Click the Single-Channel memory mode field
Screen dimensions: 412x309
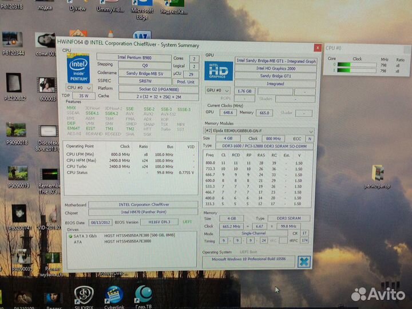coord(253,233)
